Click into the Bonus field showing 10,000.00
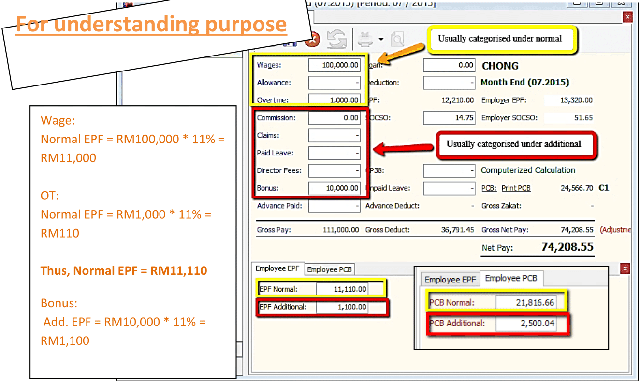Image resolution: width=640 pixels, height=381 pixels. (334, 188)
